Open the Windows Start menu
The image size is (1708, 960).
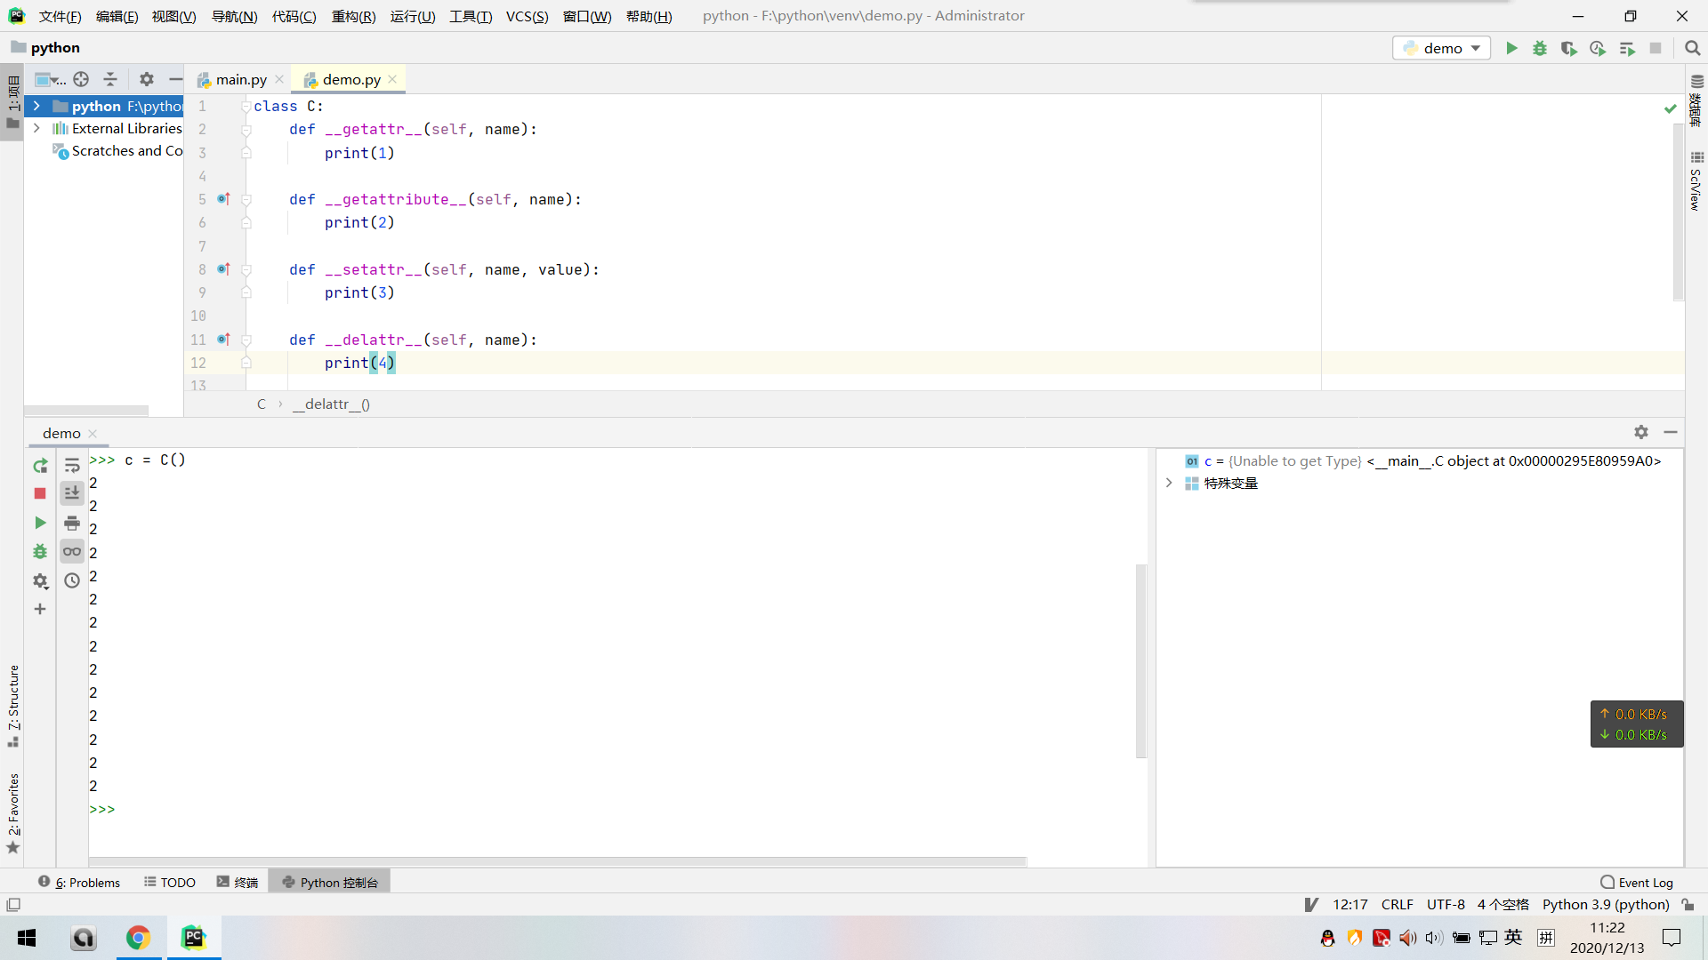27,938
